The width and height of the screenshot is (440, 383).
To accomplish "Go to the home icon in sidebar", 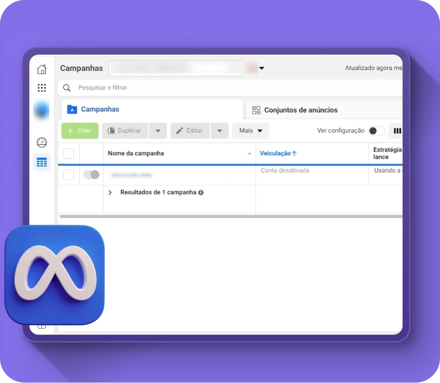I will click(x=42, y=69).
